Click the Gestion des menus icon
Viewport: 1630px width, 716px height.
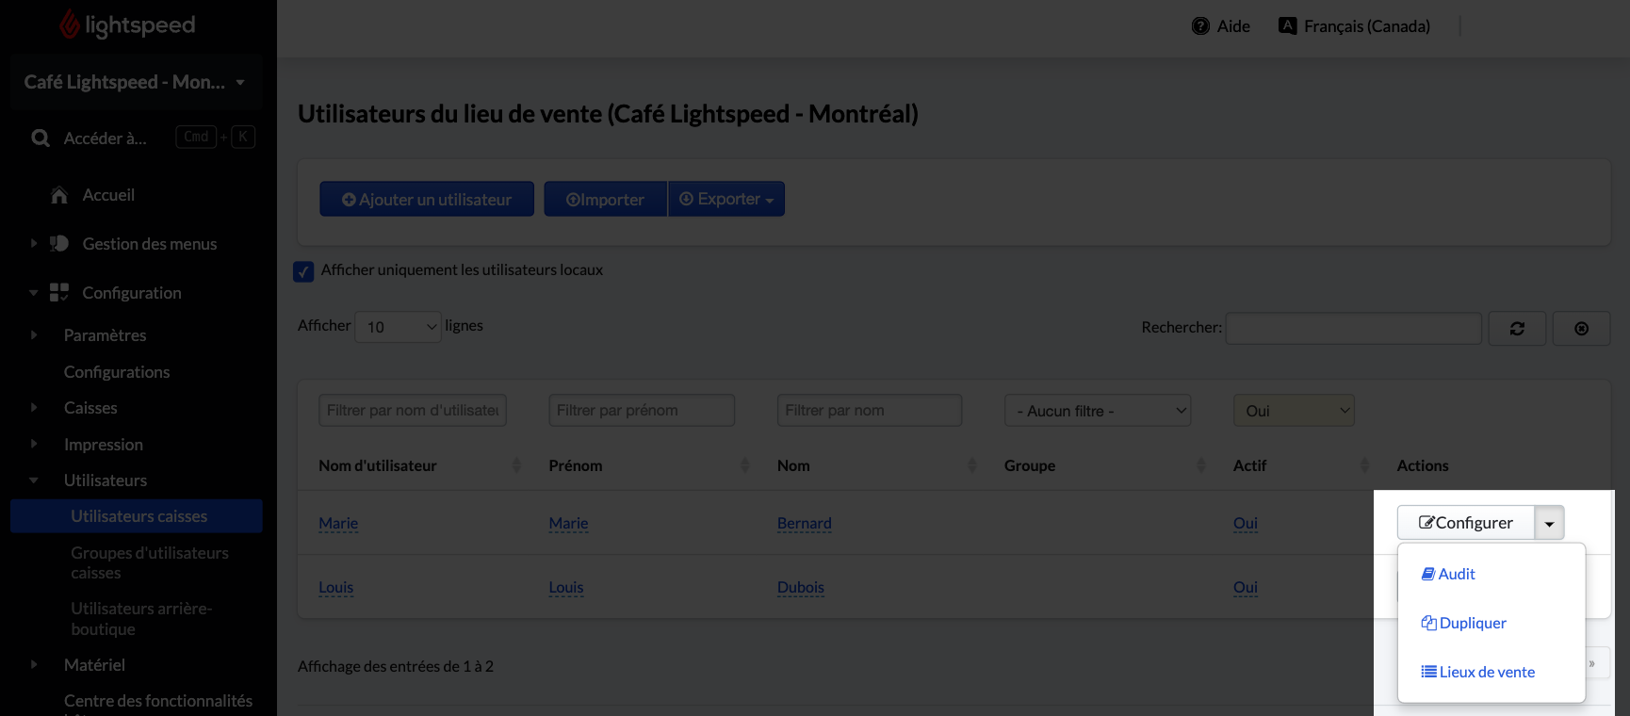point(59,244)
